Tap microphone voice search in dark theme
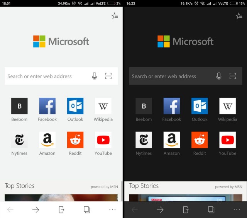This screenshot has width=247, height=218. (219, 76)
